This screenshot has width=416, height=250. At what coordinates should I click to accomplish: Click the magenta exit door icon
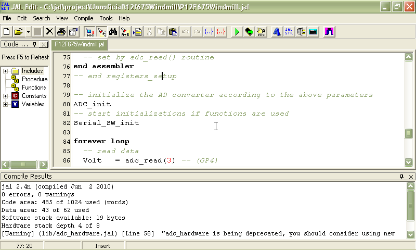[x=329, y=32]
